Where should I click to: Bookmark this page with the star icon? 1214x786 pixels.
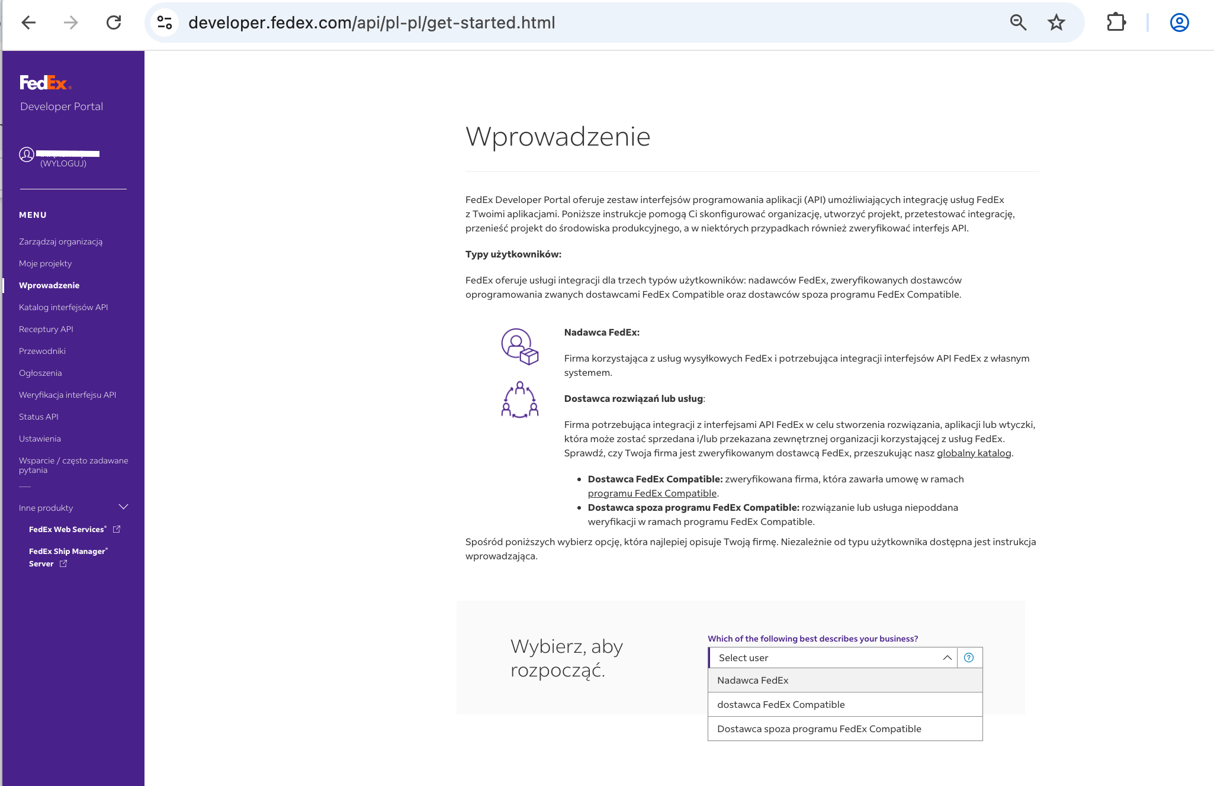pyautogui.click(x=1056, y=23)
